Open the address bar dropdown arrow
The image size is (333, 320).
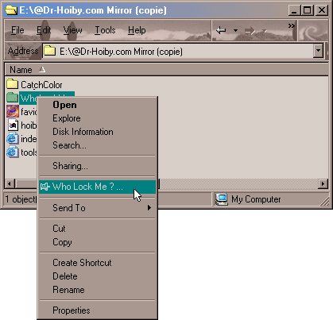click(x=319, y=51)
